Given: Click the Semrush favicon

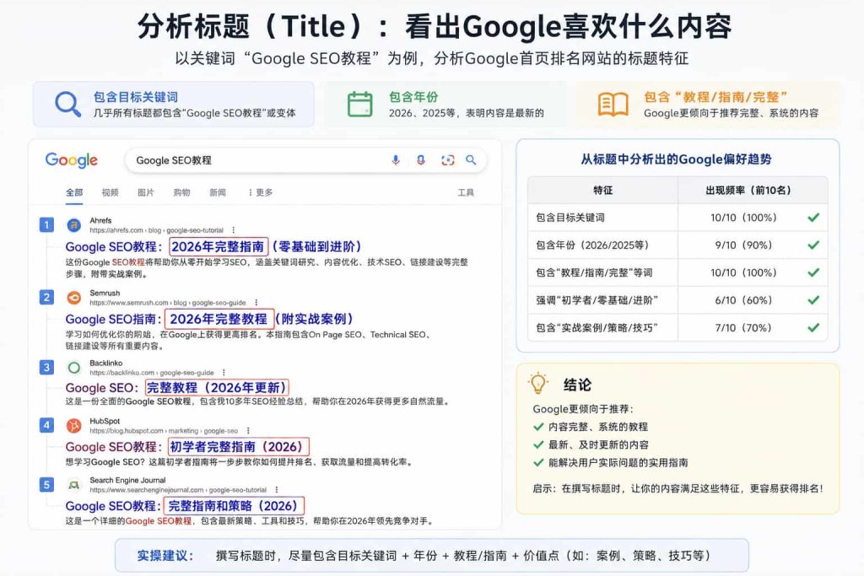Looking at the screenshot, I should (x=74, y=298).
